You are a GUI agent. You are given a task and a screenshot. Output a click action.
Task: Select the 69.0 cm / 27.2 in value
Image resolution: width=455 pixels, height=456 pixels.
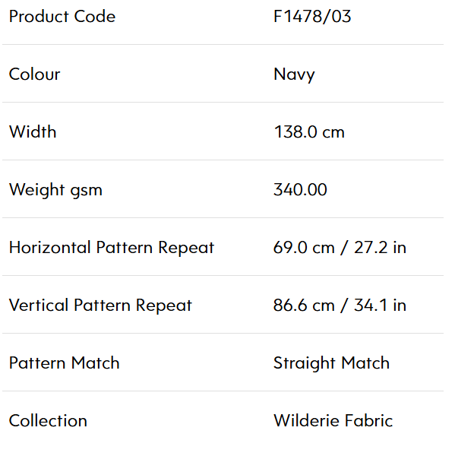tap(340, 248)
